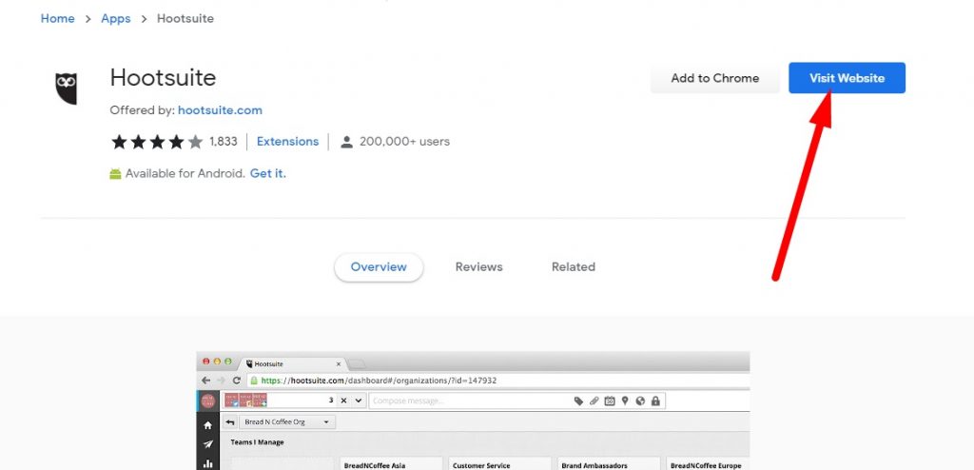Open the BreadNCoffee Asia team card
The height and width of the screenshot is (470, 974).
[391, 463]
